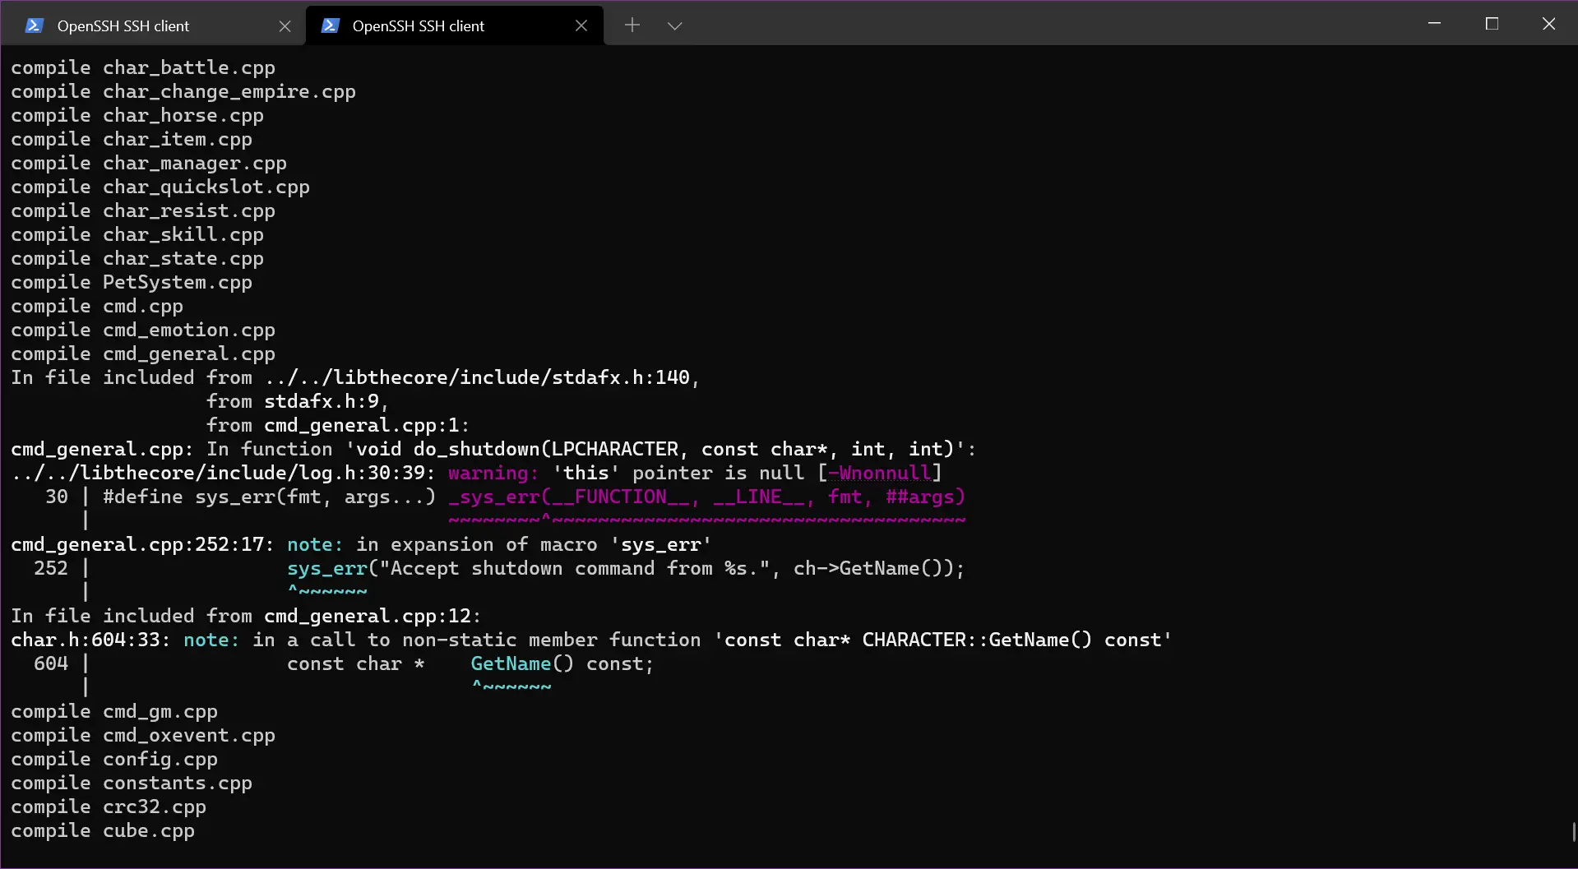Close the second OpenSSH SSH client tab
This screenshot has width=1578, height=869.
coord(581,25)
